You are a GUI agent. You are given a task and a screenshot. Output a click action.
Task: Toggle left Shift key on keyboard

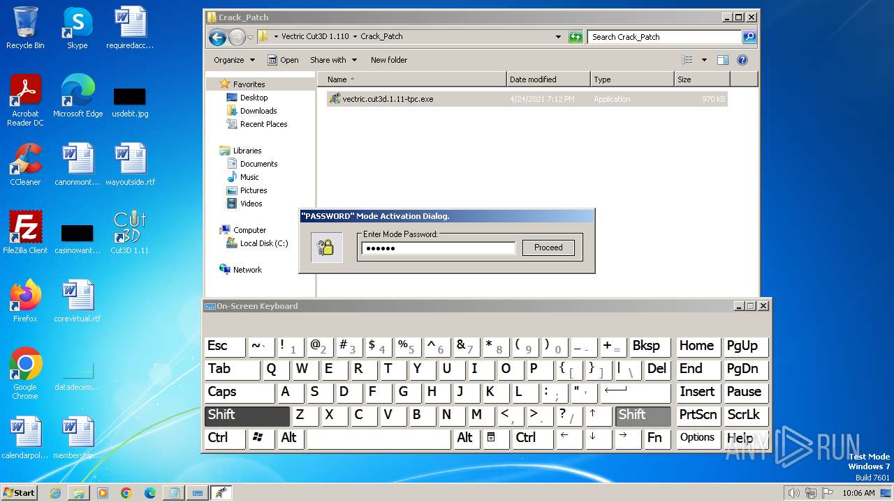pos(247,416)
